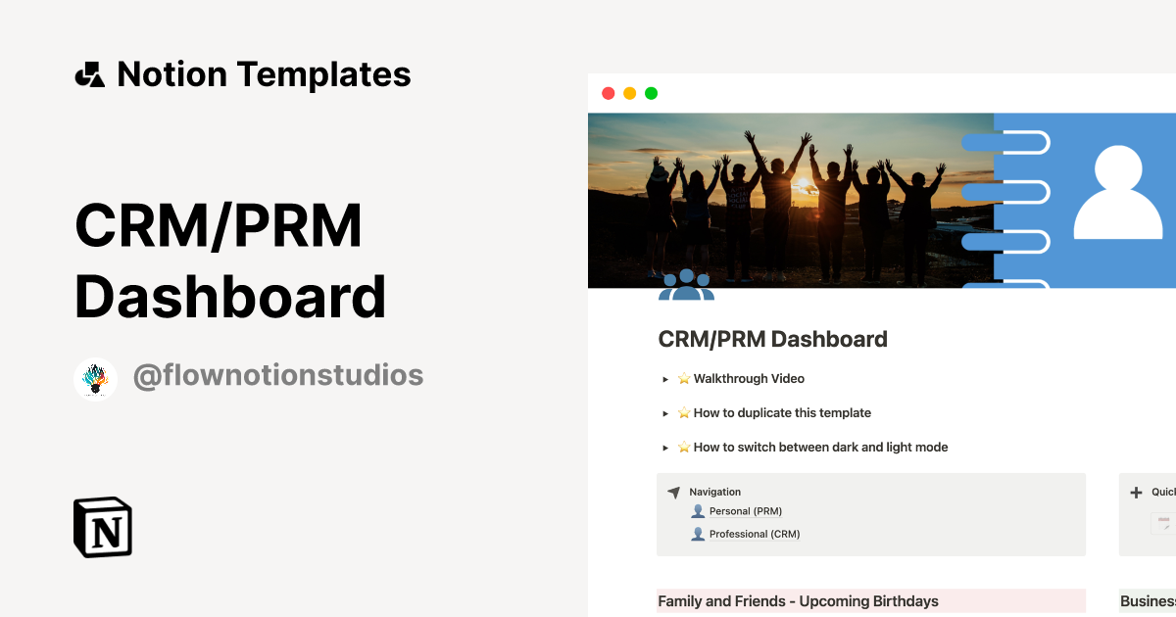The image size is (1176, 617).
Task: Click the person icon beside Professional (CRM)
Action: 698,533
